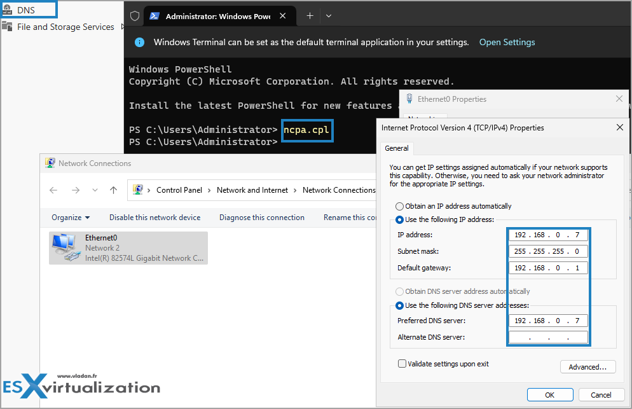Select Obtain an IP address automatically

coord(453,206)
